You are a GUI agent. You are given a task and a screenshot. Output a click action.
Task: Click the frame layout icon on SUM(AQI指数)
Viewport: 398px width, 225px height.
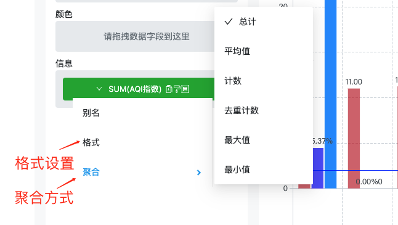(185, 89)
